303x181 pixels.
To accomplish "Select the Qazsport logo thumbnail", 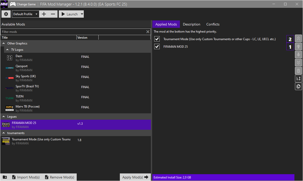I will (9, 68).
